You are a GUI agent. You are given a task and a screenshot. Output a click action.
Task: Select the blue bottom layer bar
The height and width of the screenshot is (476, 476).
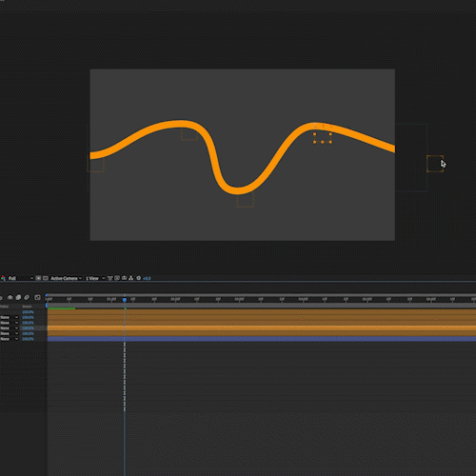click(x=262, y=339)
